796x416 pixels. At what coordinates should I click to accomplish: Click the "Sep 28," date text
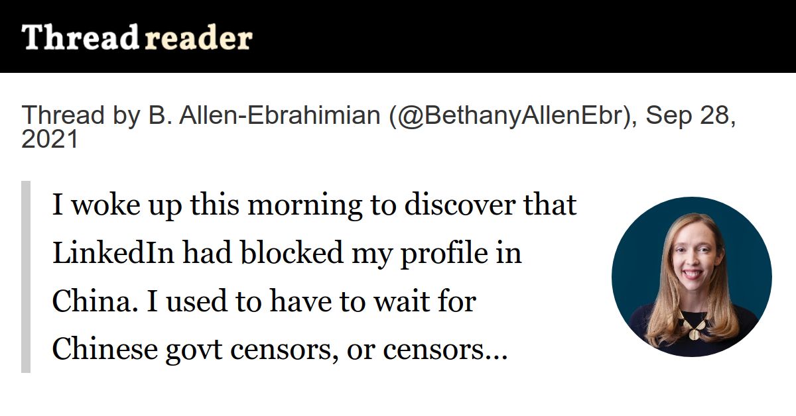coord(691,115)
